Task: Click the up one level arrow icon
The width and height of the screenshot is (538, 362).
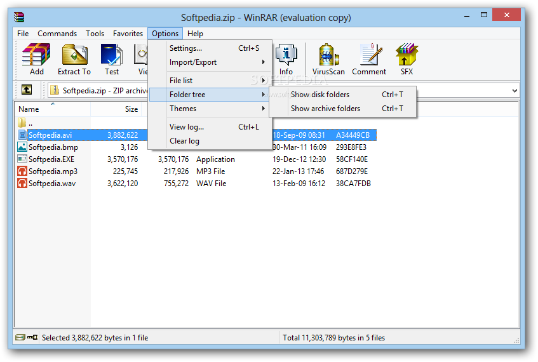Action: point(27,90)
